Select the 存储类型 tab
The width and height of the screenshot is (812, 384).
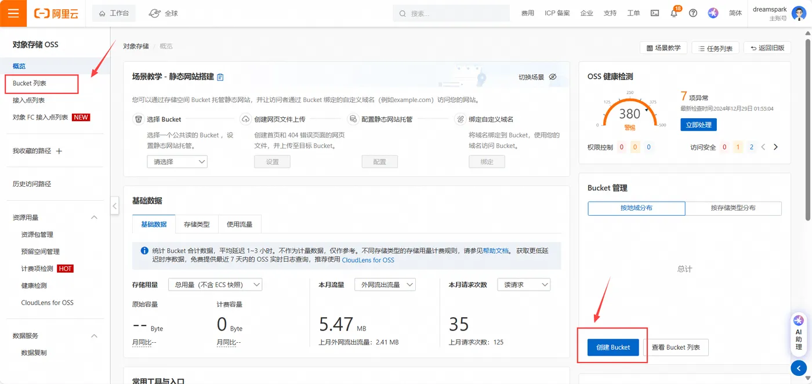[197, 224]
